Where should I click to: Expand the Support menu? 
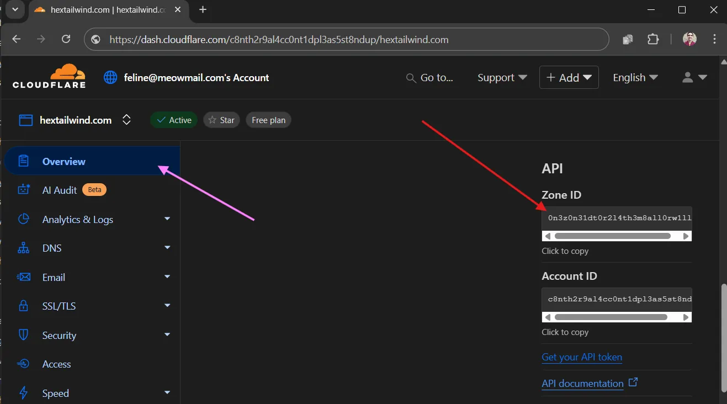[501, 77]
